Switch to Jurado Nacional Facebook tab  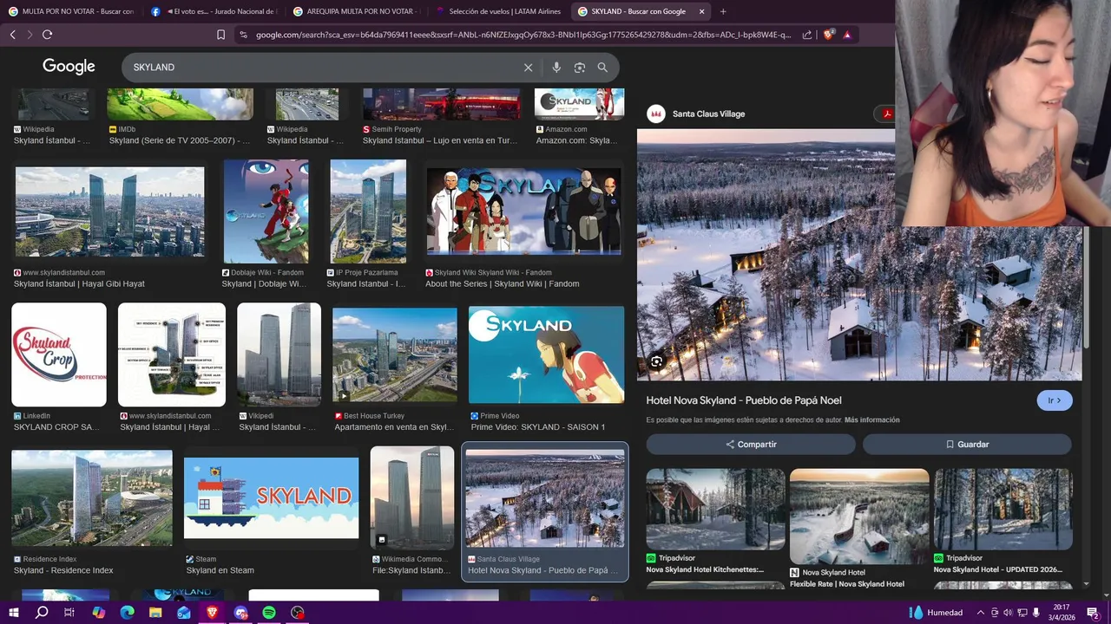214,11
